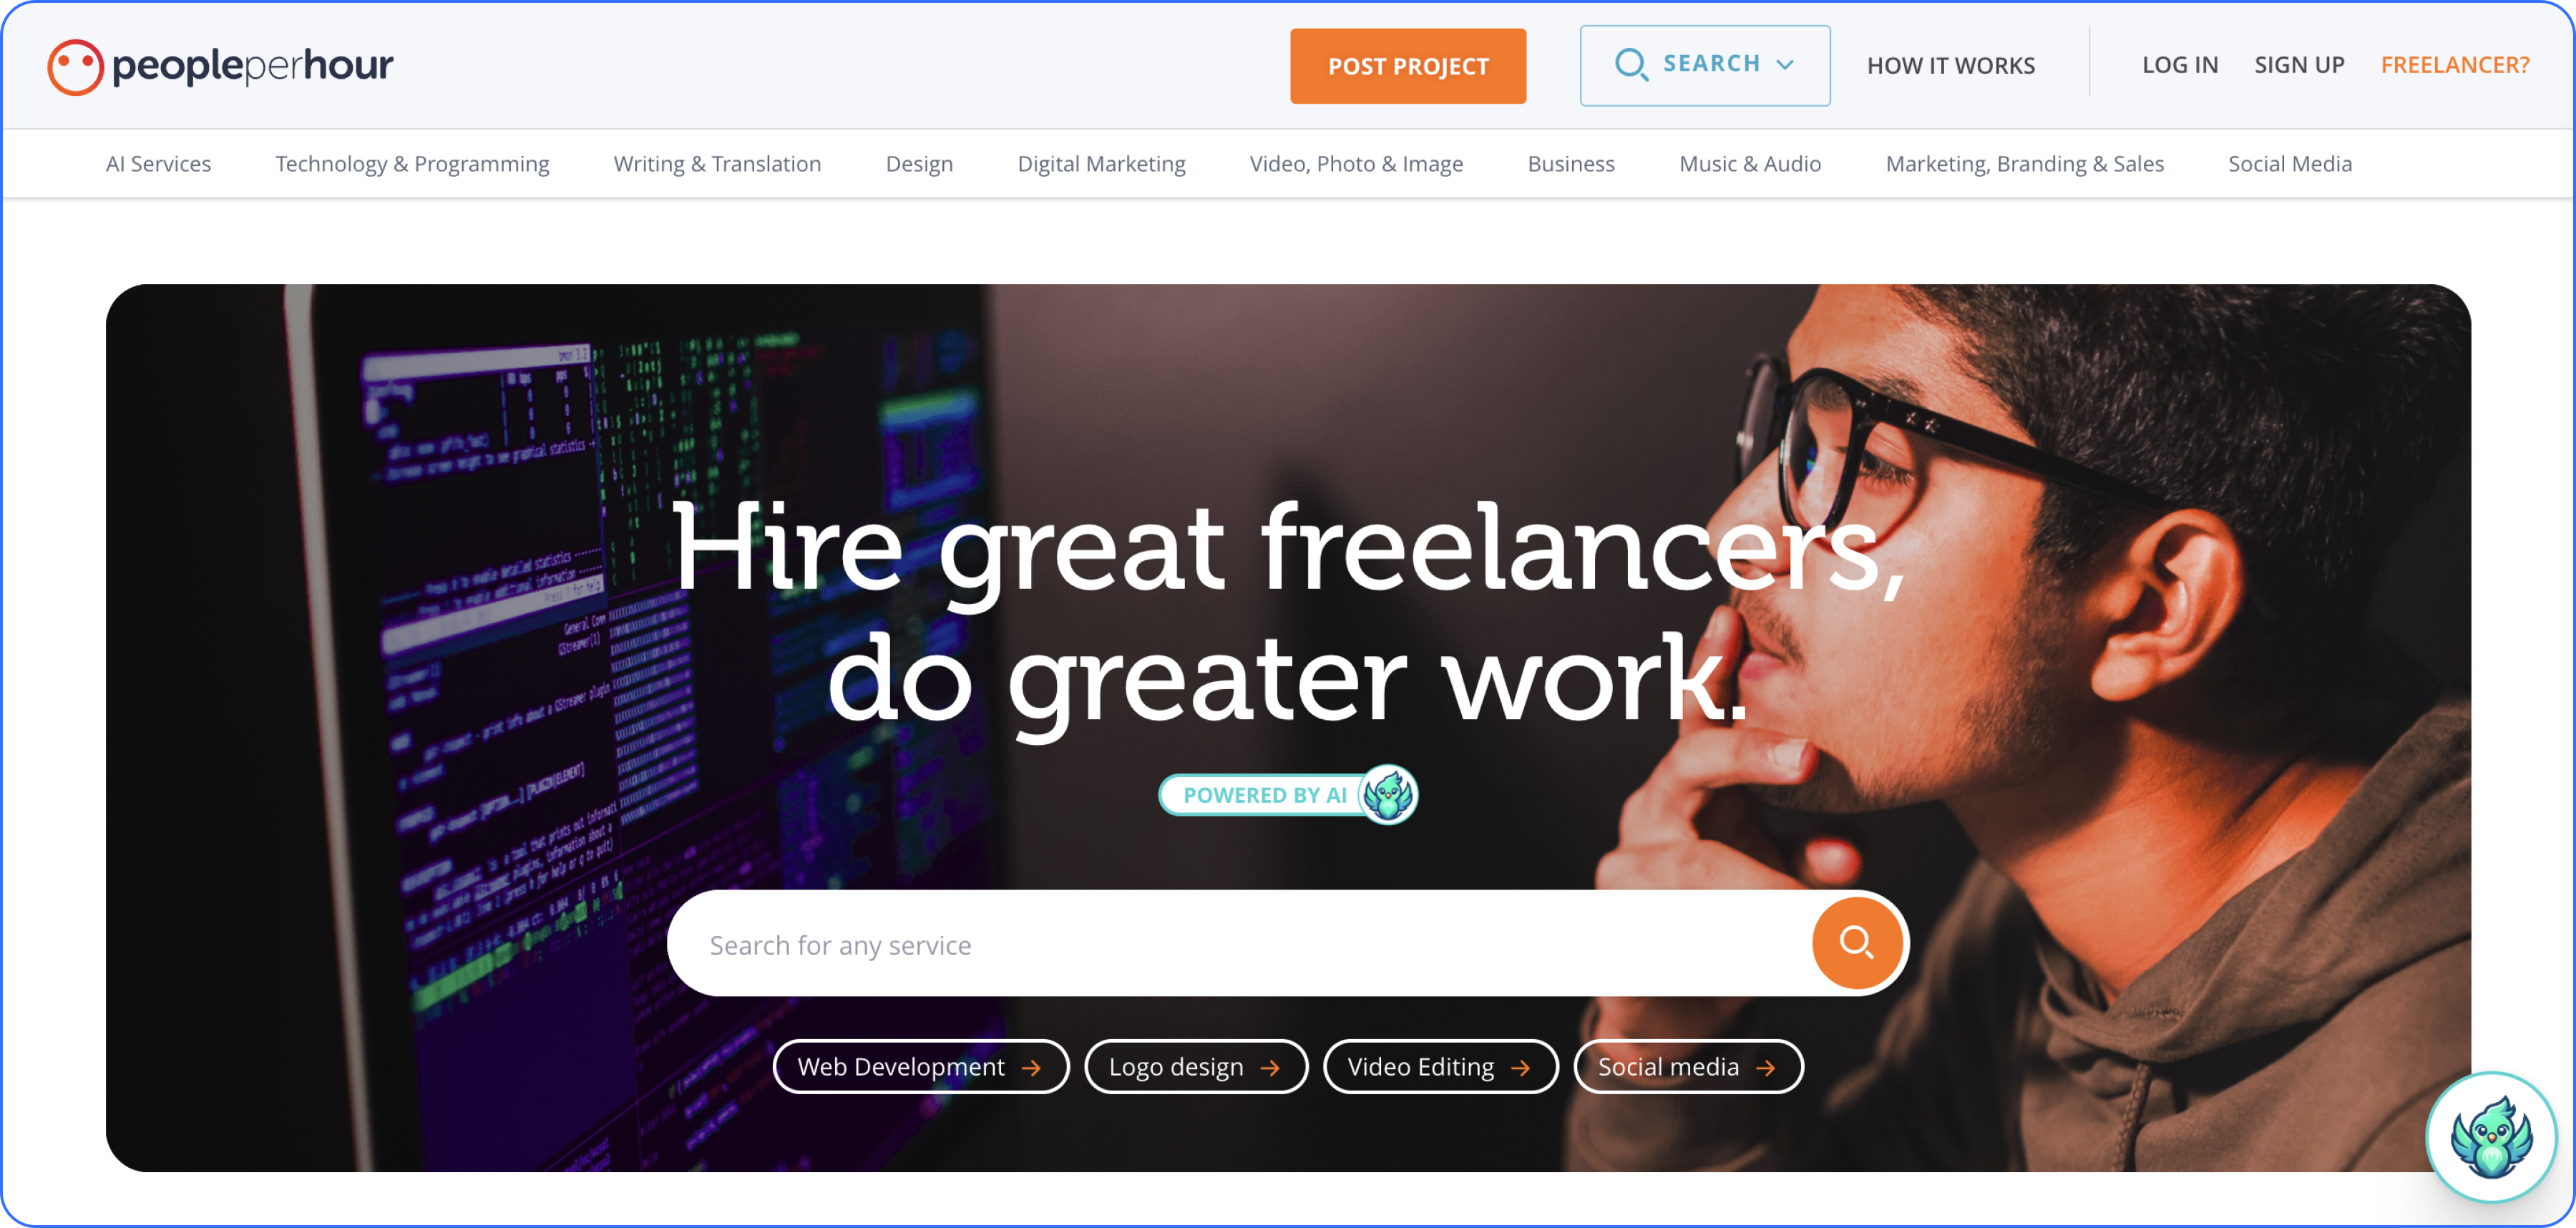Go to the Freelancer? link
Viewport: 2576px width, 1228px height.
(2454, 65)
